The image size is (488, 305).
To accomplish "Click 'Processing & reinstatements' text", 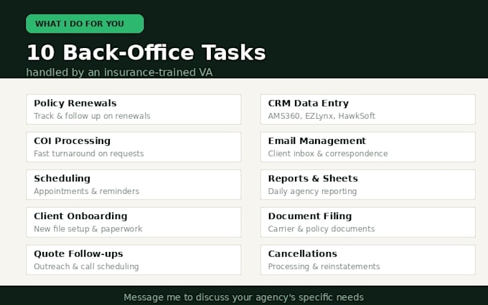I will point(324,266).
